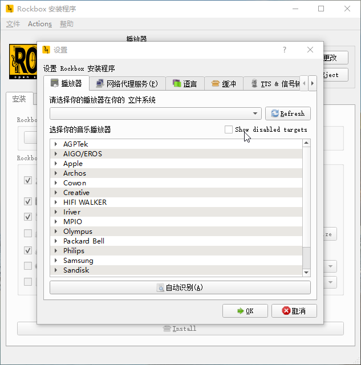Click the 取消 cancel button
The width and height of the screenshot is (361, 365).
coord(294,311)
